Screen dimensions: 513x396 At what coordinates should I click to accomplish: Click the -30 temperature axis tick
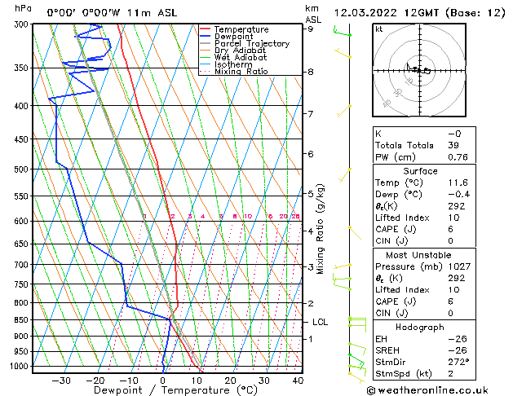(x=61, y=381)
